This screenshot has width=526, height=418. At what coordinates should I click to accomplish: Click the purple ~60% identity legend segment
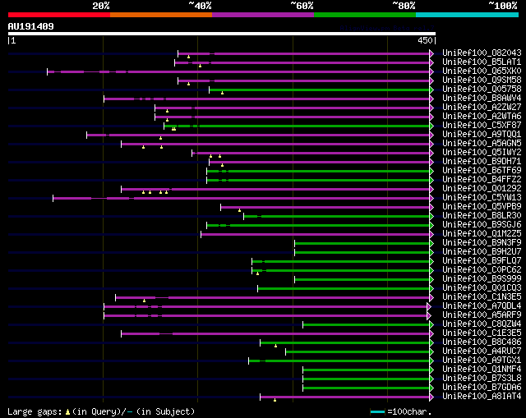[263, 15]
